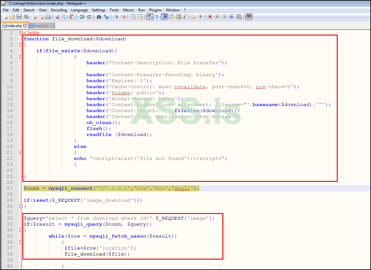Save all open documents
Screen dimensions: 371x270
(26, 16)
